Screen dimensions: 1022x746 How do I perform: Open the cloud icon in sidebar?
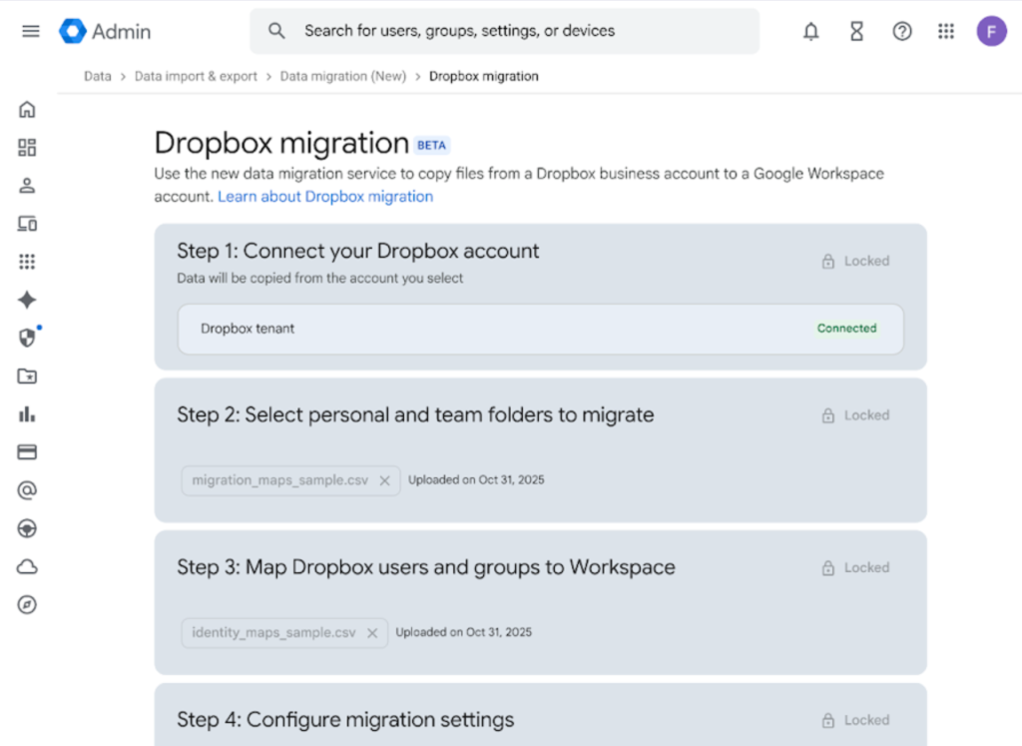pos(27,566)
